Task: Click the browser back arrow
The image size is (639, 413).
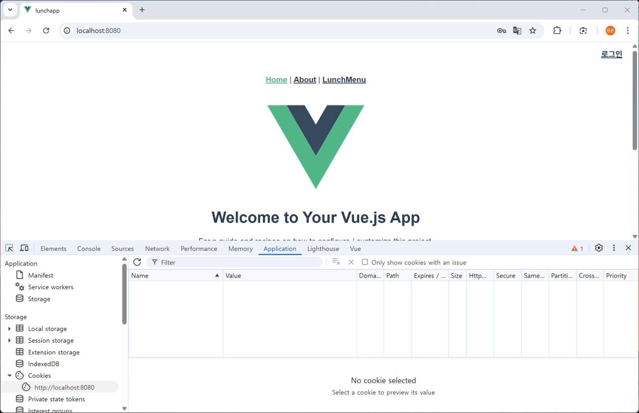Action: click(x=11, y=30)
